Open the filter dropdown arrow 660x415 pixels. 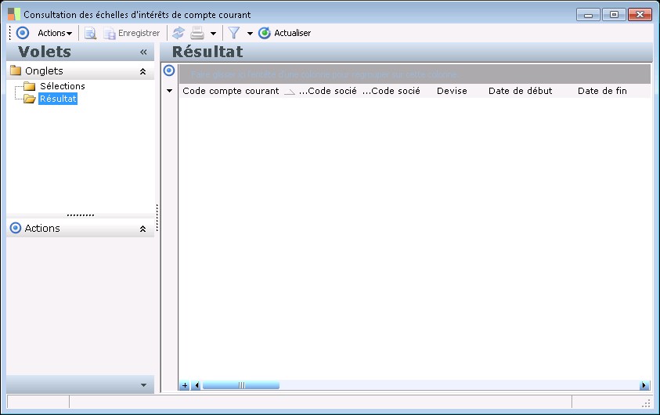coord(250,33)
